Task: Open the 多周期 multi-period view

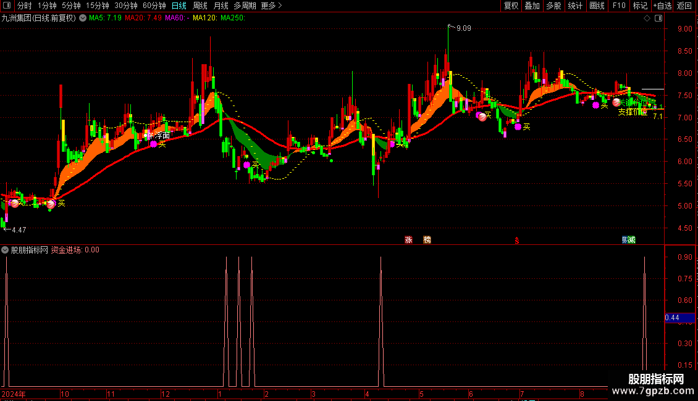Action: click(245, 6)
